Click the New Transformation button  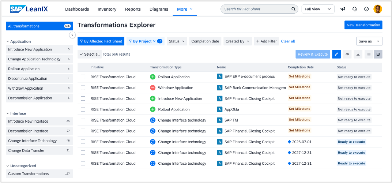pos(363,25)
